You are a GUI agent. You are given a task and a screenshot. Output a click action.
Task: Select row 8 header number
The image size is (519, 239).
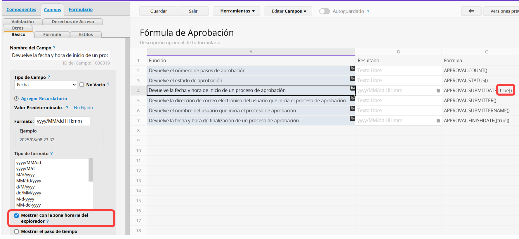pos(138,131)
